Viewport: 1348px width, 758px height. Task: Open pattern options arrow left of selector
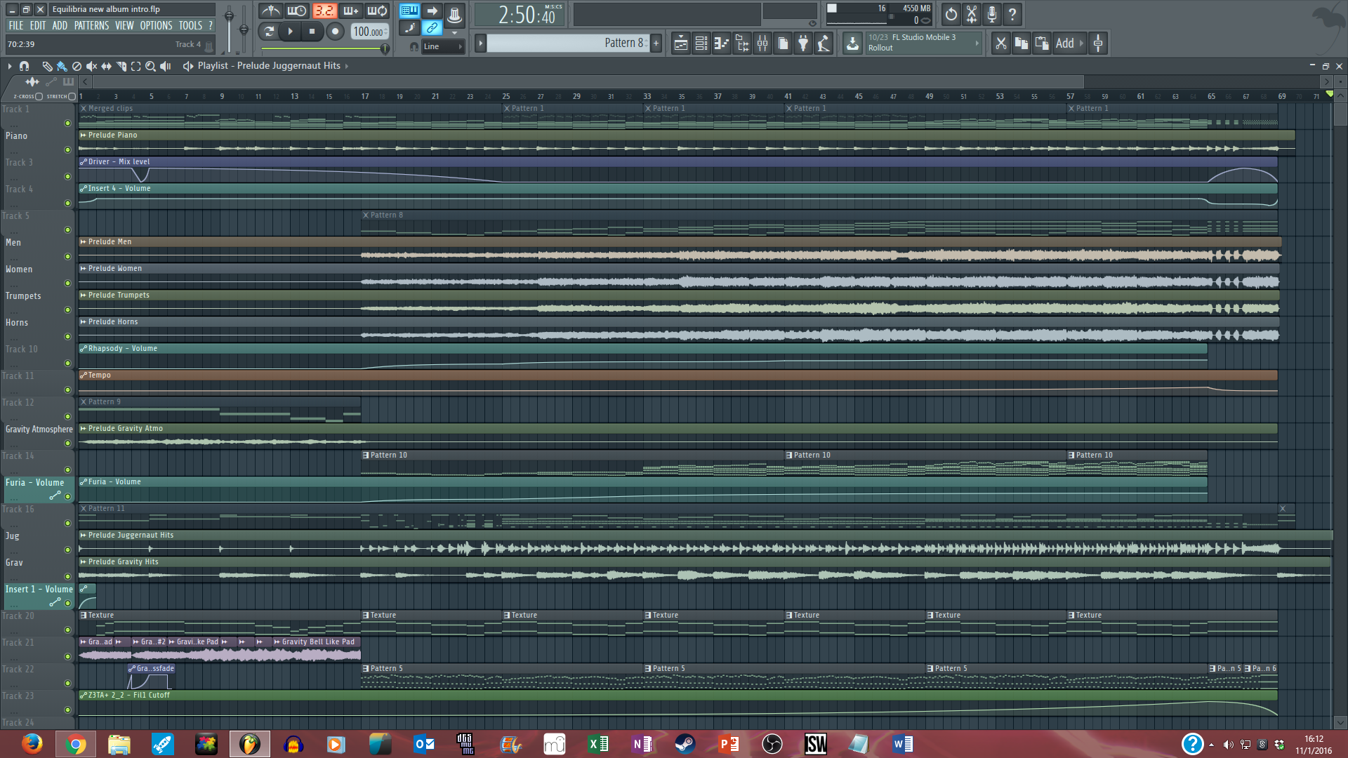pos(480,43)
